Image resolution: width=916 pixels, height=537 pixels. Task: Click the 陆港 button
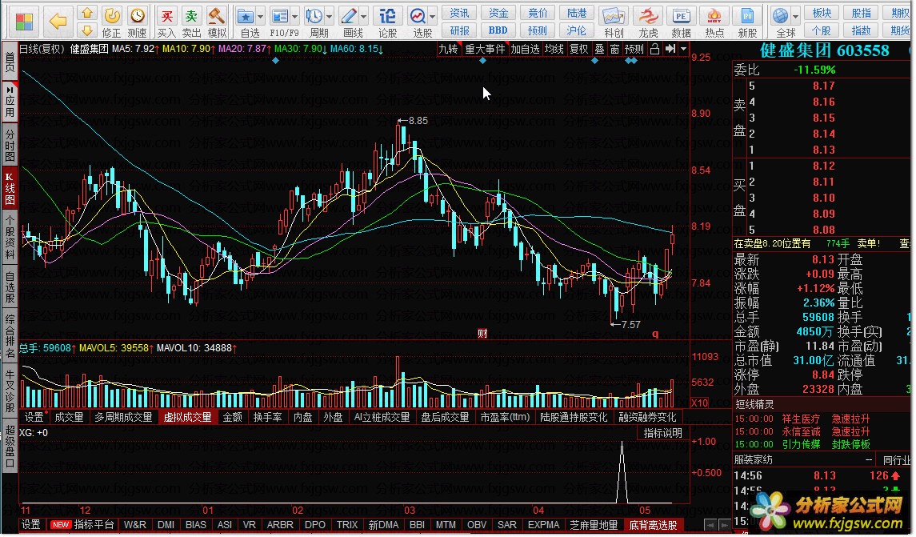point(577,13)
